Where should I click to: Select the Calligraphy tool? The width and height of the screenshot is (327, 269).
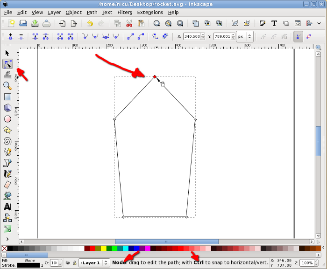pos(7,174)
